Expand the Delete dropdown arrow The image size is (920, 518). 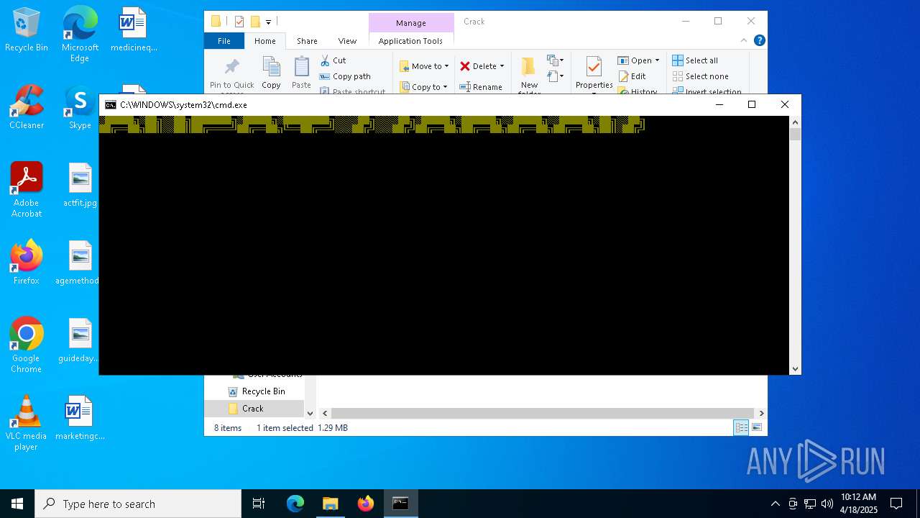coord(502,66)
